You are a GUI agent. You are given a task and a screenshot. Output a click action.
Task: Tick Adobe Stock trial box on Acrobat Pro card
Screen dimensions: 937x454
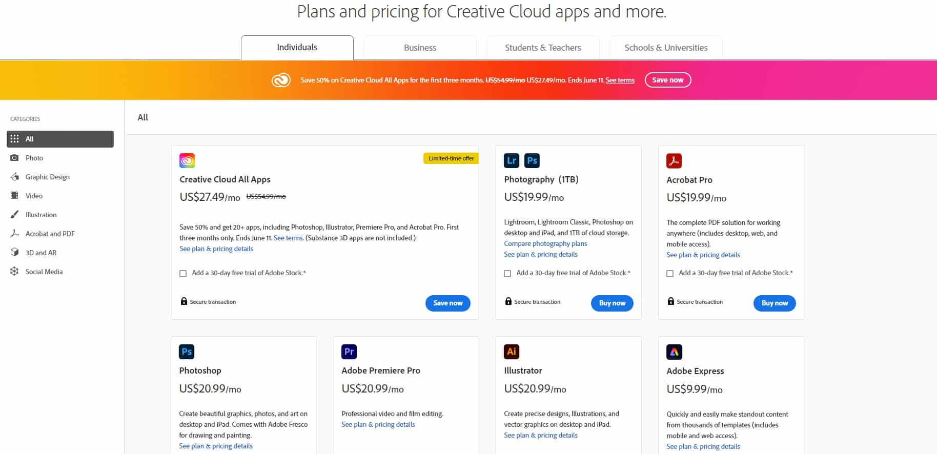tap(670, 274)
